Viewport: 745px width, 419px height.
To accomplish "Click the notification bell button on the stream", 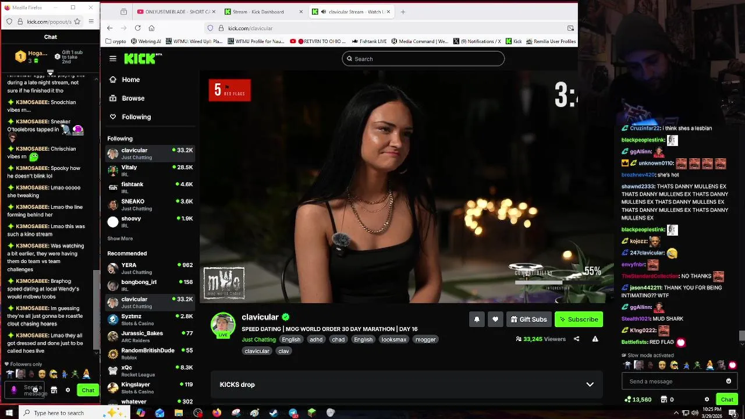I will coord(477,319).
